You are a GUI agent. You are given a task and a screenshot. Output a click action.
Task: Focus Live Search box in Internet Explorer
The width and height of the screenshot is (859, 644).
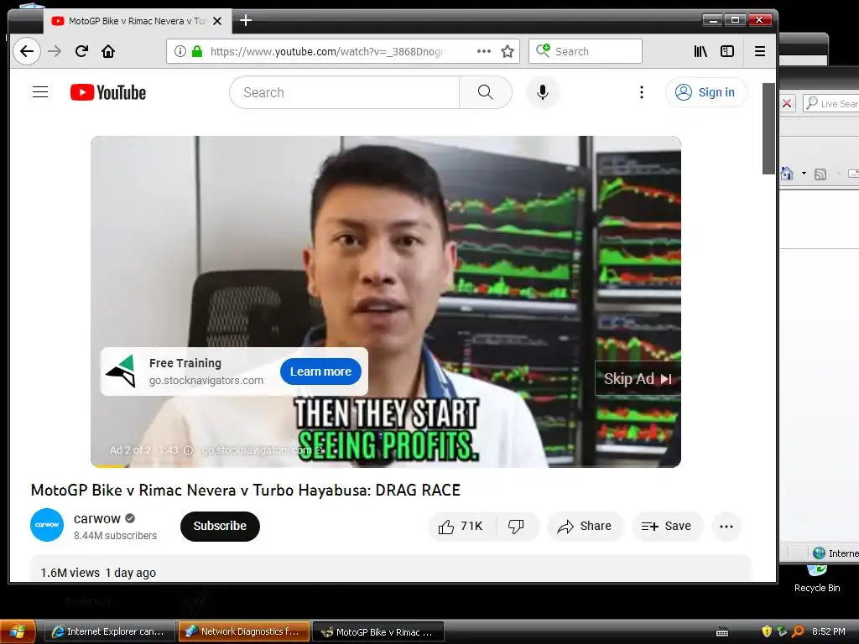coord(831,103)
